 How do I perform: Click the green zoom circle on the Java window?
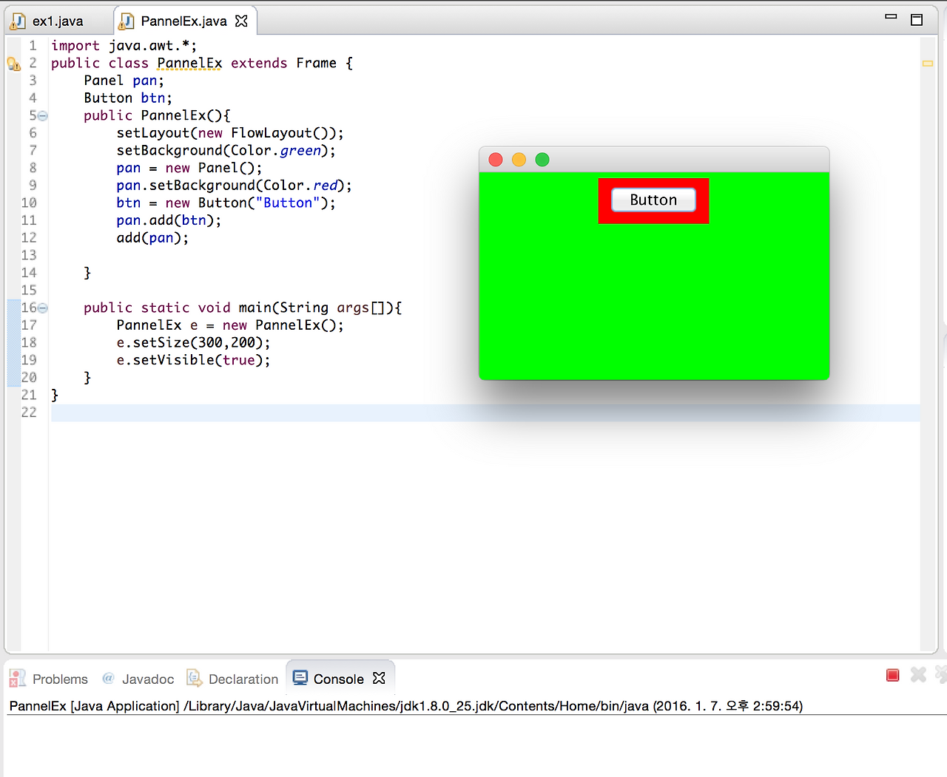542,159
